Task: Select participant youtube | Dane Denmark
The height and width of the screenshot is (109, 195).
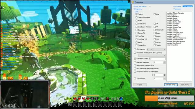Action: [x=175, y=40]
